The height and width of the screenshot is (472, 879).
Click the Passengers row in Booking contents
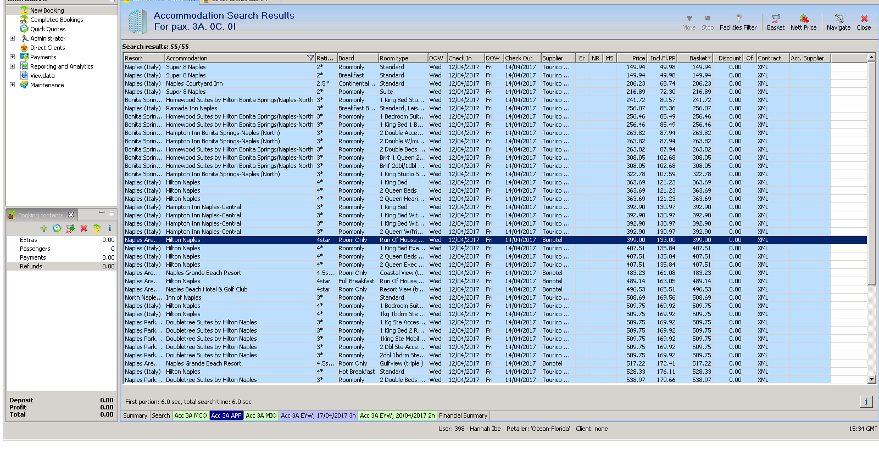point(62,249)
